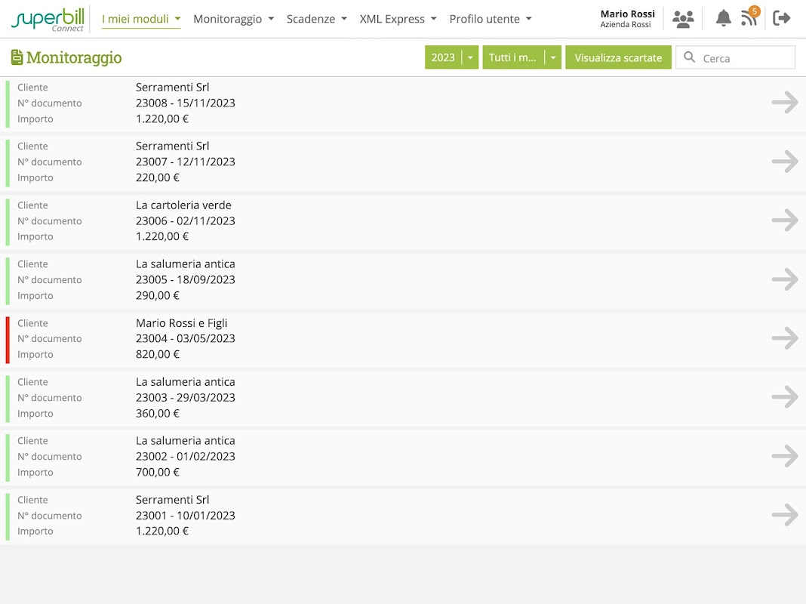
Task: Click the Monitoraggio page title
Action: 74,57
